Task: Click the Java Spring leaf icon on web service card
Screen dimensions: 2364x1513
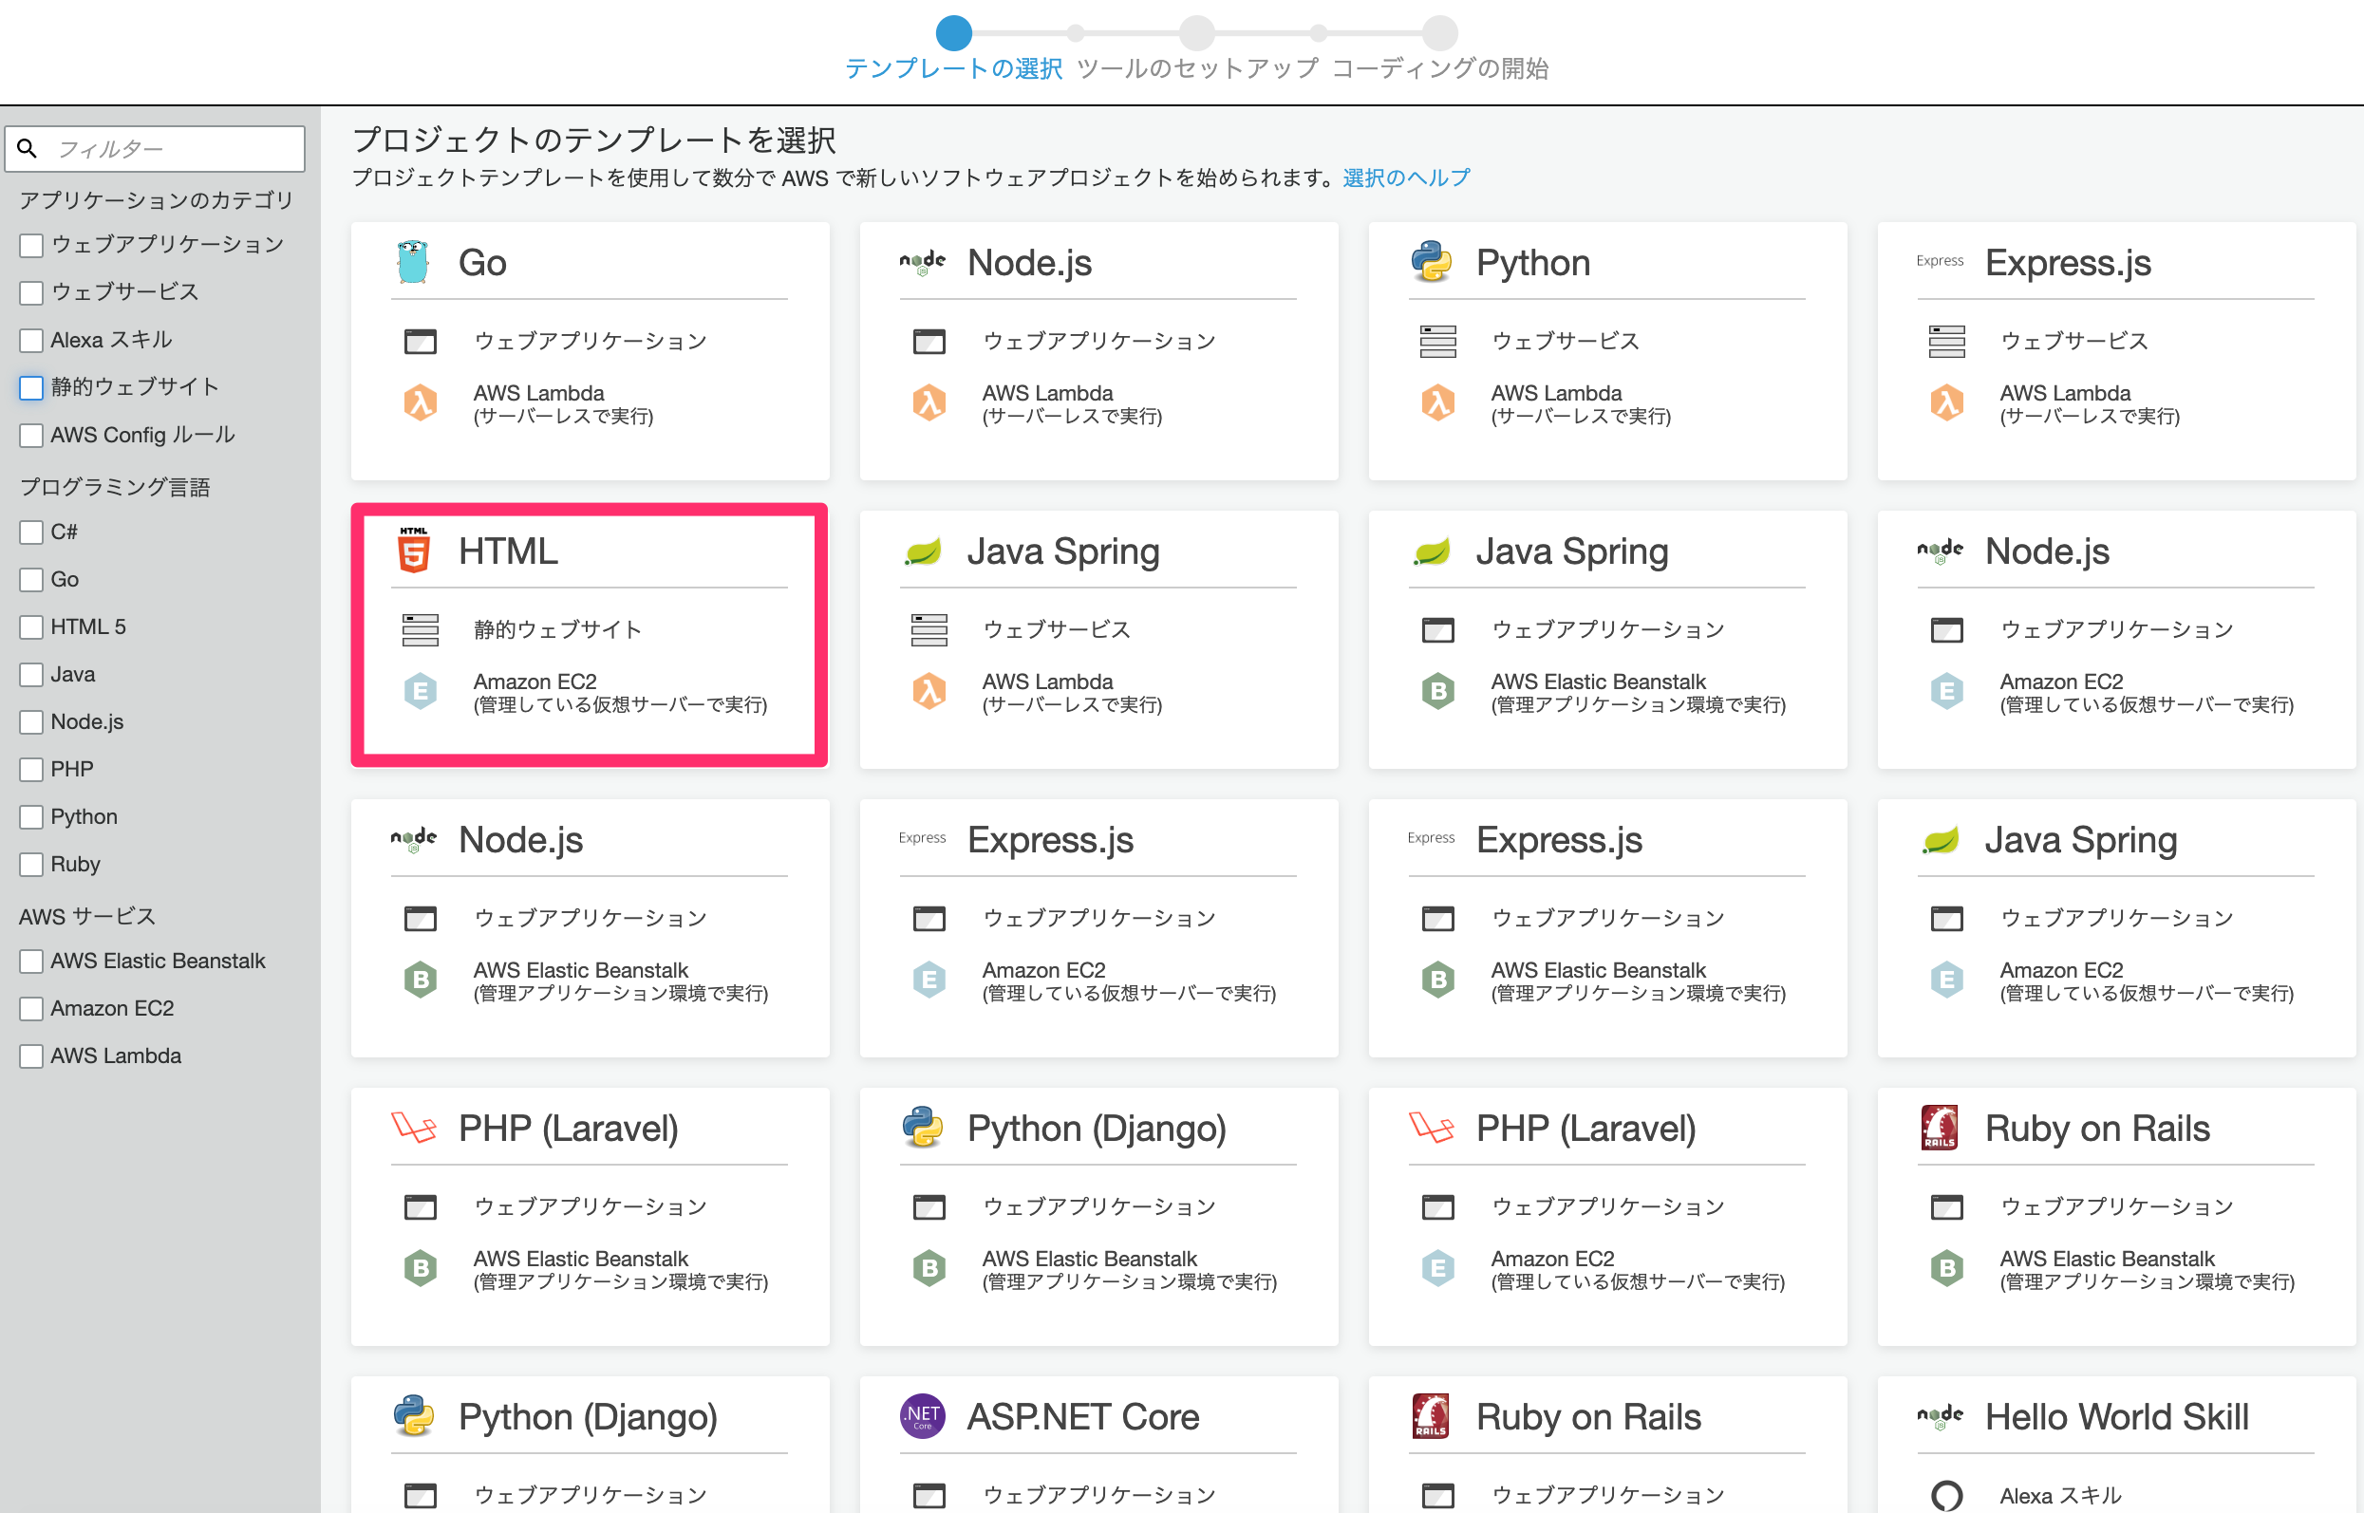Action: [x=923, y=551]
